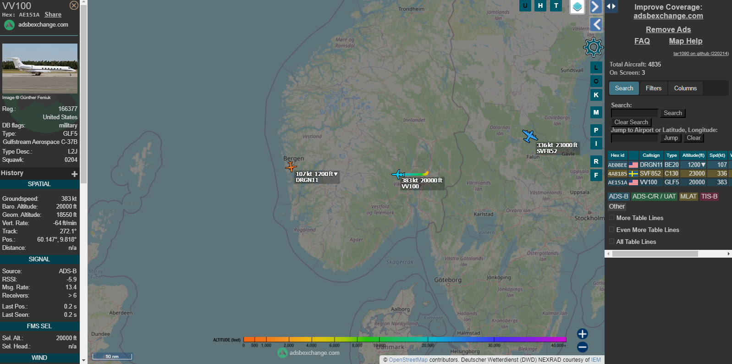732x364 pixels.
Task: Open the Map Help link
Action: pos(685,41)
